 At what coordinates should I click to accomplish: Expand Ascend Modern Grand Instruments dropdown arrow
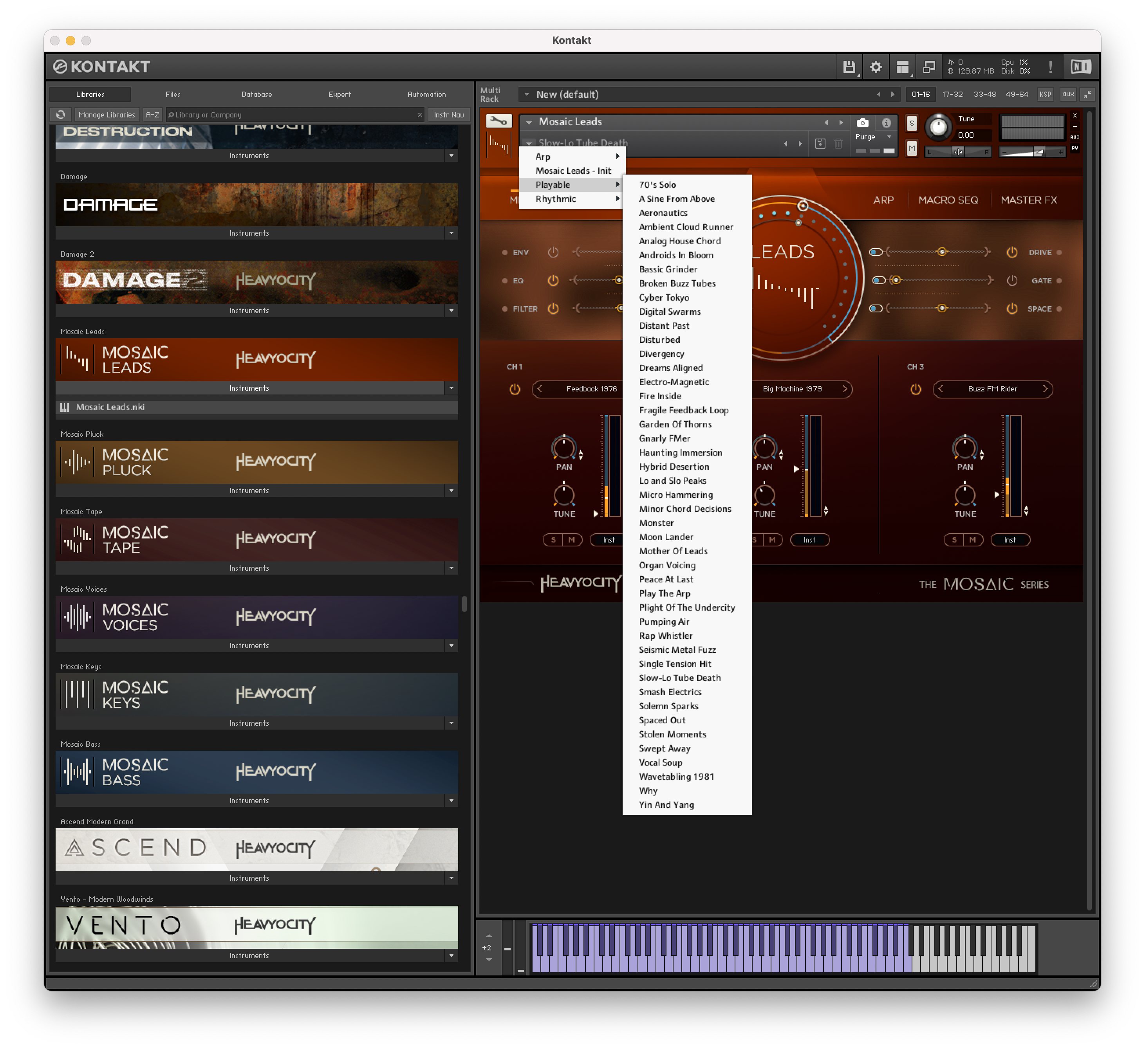[x=451, y=878]
